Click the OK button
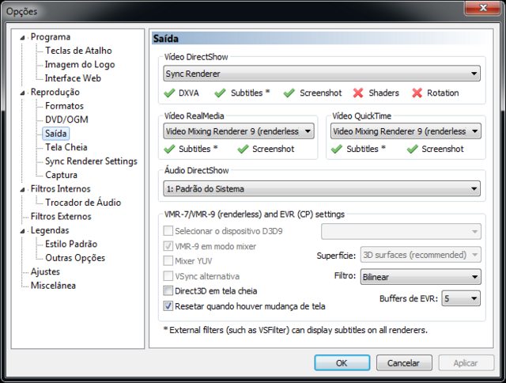 coord(342,363)
